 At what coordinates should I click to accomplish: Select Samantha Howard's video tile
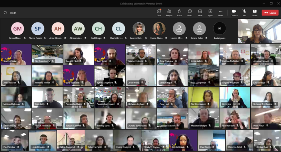110,97
